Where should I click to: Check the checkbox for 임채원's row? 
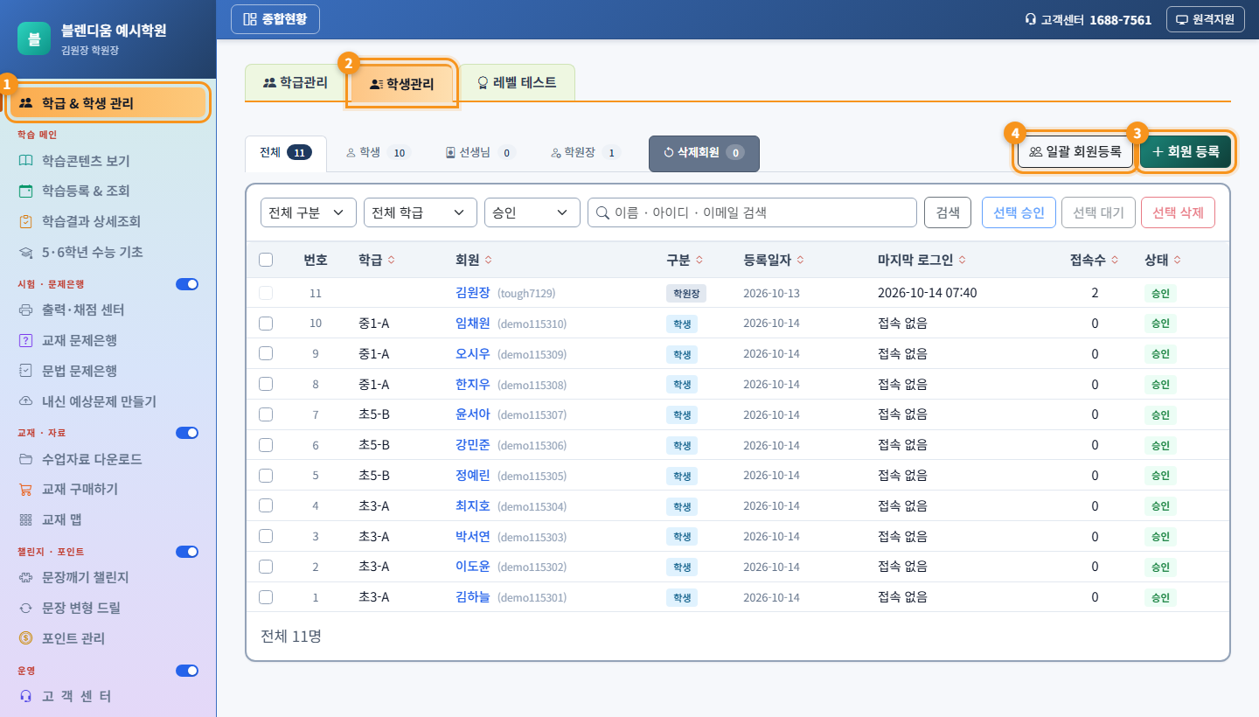click(266, 324)
